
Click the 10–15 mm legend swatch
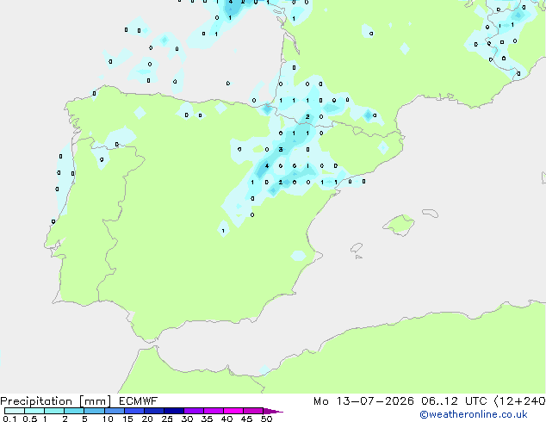114,411
